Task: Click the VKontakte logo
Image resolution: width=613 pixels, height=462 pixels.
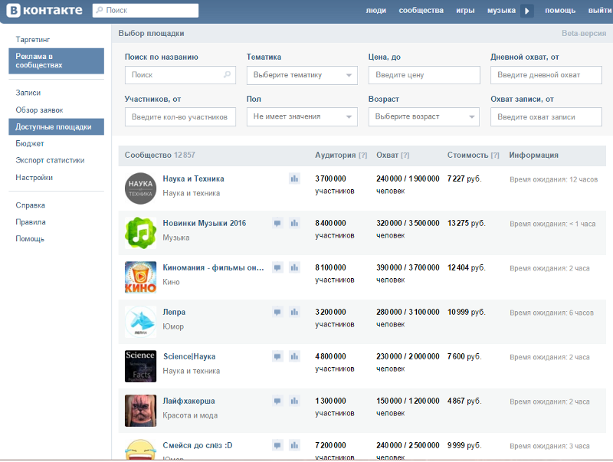Action: click(45, 10)
